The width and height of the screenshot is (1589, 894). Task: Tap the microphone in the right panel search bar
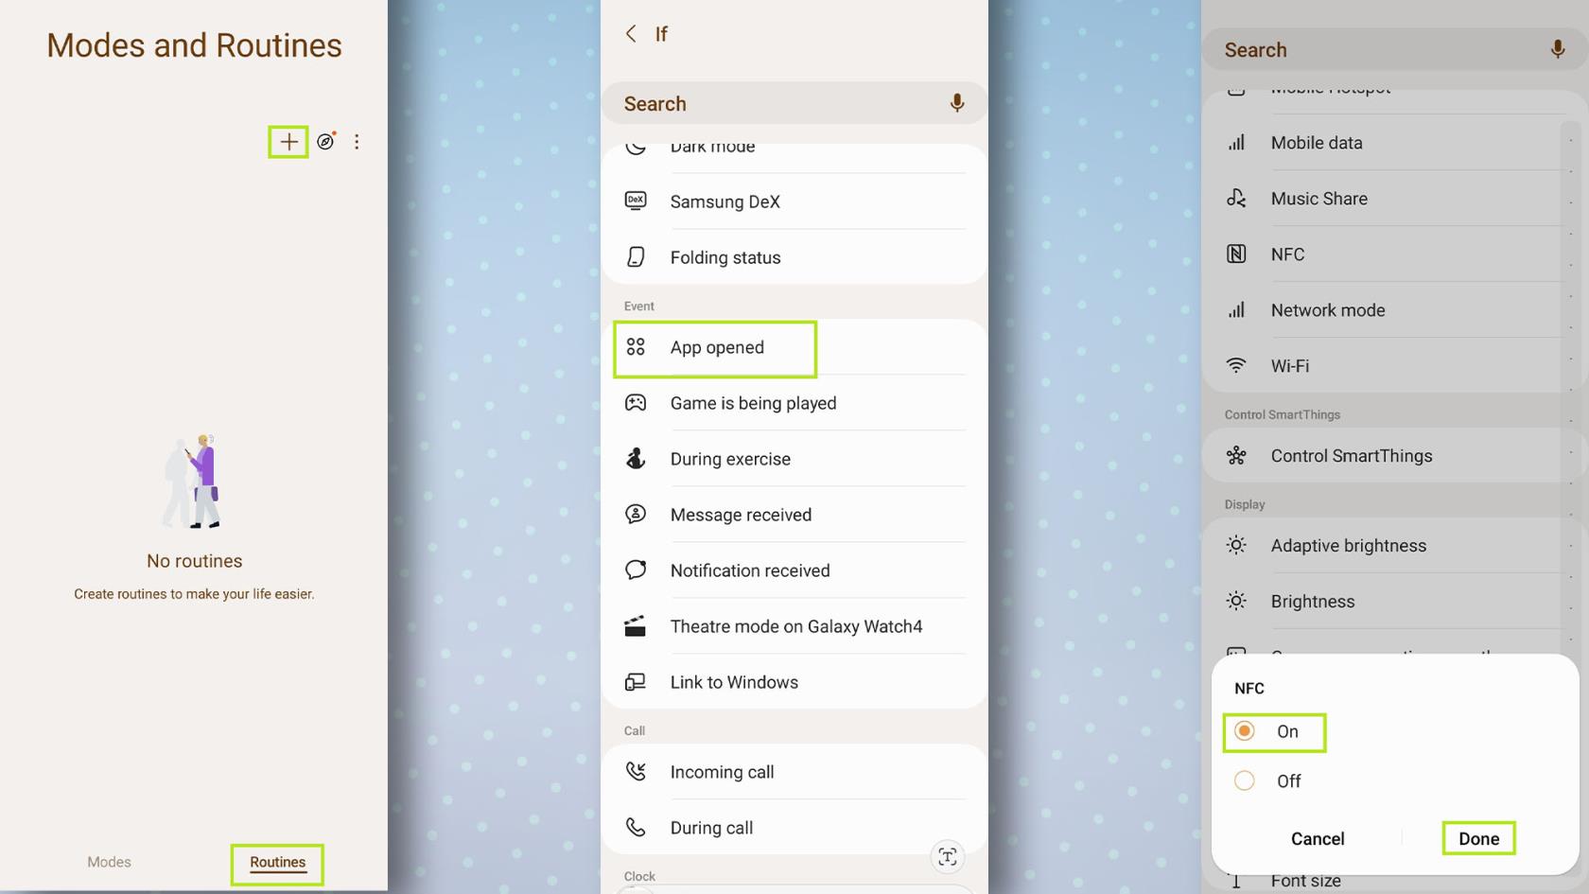point(1558,49)
